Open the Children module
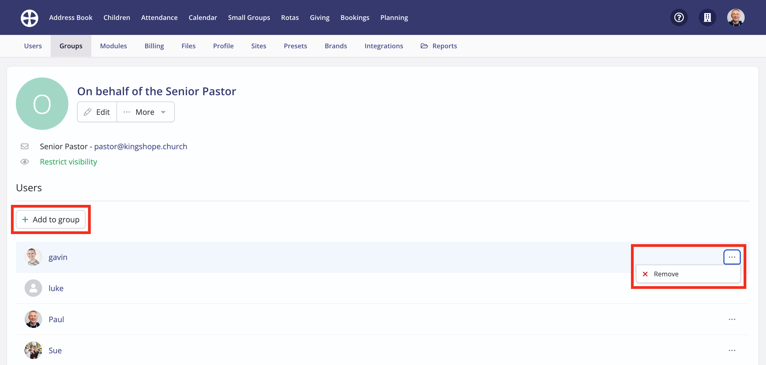The height and width of the screenshot is (365, 766). 117,17
